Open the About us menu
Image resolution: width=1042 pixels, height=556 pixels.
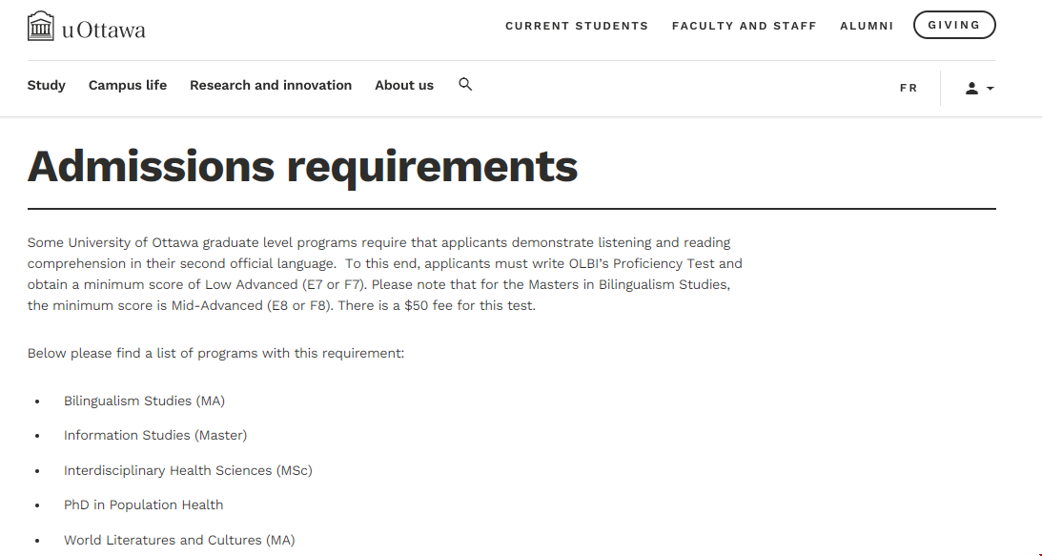point(404,85)
